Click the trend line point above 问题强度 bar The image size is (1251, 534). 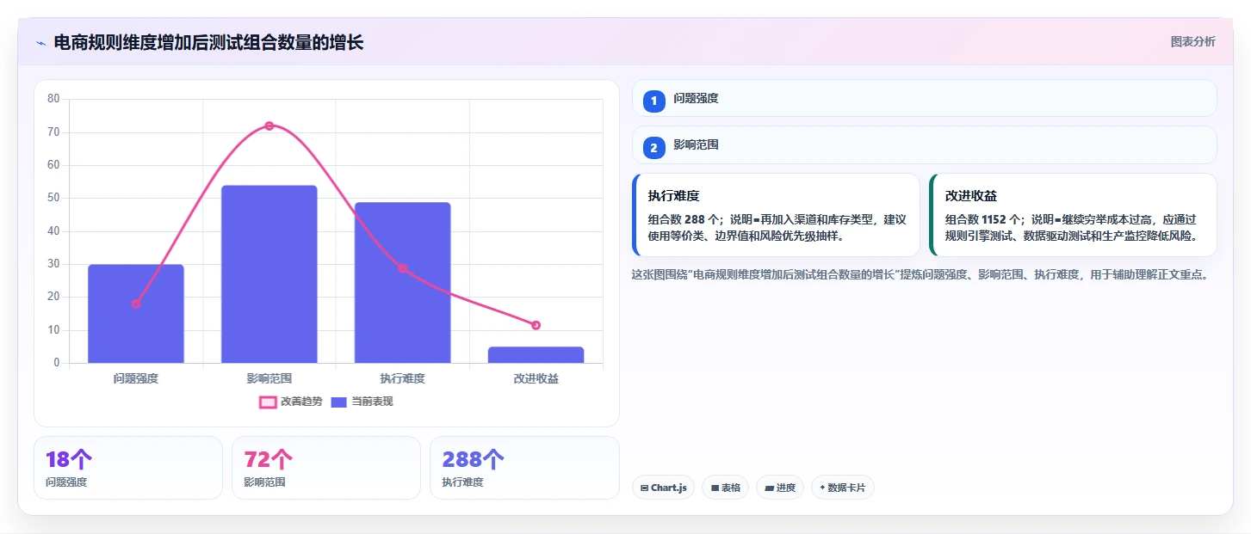[136, 304]
